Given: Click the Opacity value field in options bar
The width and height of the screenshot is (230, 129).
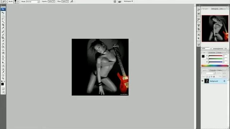Looking at the screenshot, I should coord(50,1).
